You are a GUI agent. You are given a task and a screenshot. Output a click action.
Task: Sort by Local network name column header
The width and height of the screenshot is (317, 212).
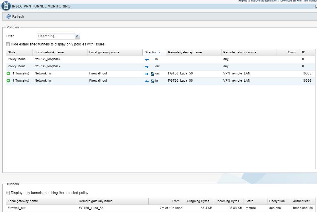pos(60,52)
